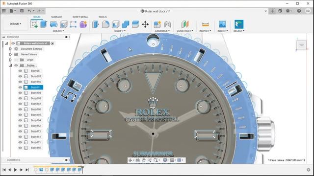Switch to the SHEET METAL tab
The height and width of the screenshot is (176, 314).
click(80, 17)
